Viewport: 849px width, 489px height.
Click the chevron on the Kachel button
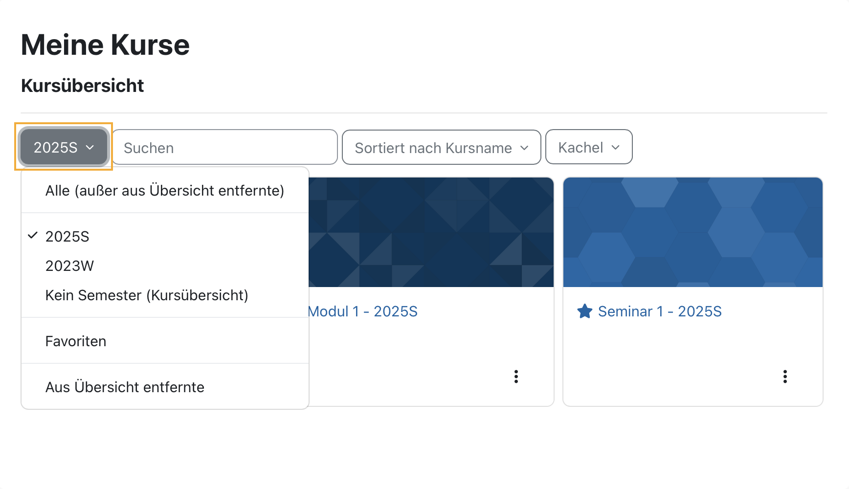coord(616,147)
